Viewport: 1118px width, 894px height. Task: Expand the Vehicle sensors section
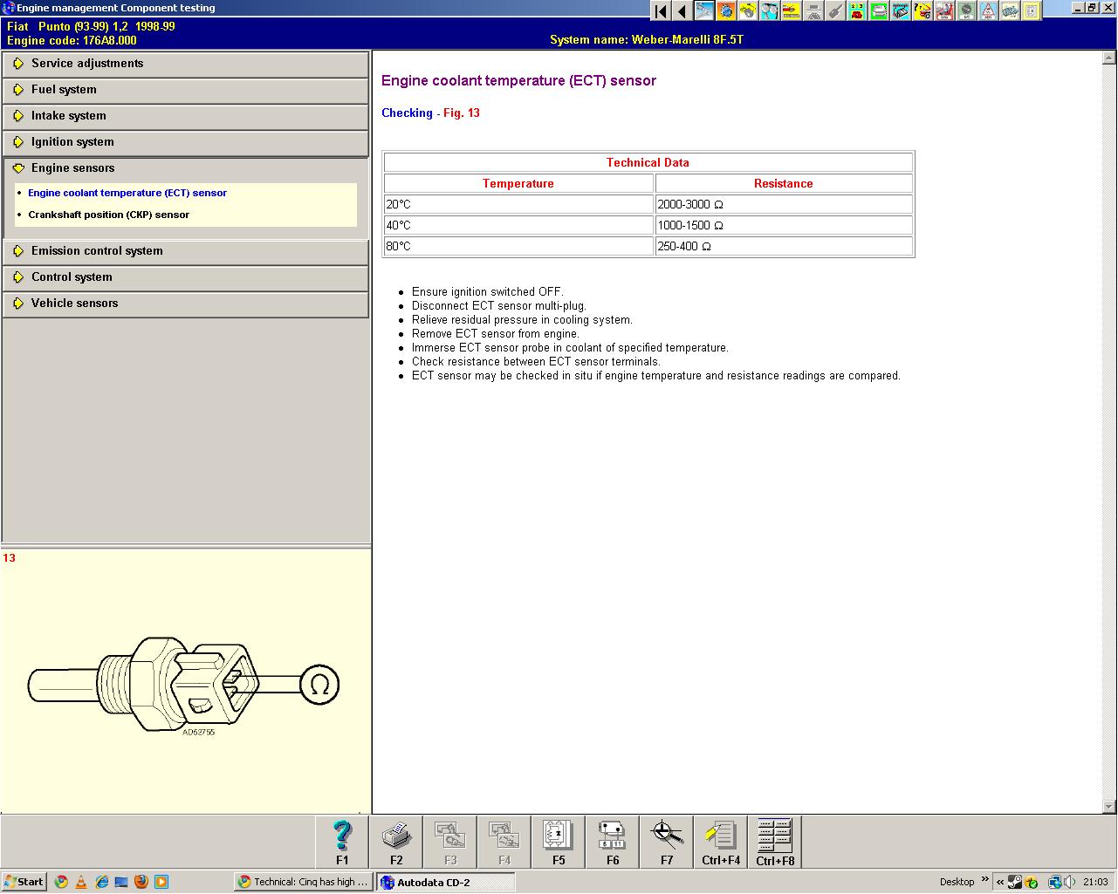(186, 304)
